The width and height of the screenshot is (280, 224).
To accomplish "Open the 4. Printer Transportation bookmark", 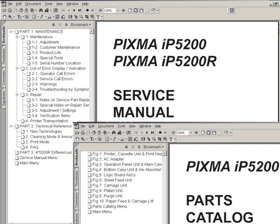I will click(x=47, y=121).
